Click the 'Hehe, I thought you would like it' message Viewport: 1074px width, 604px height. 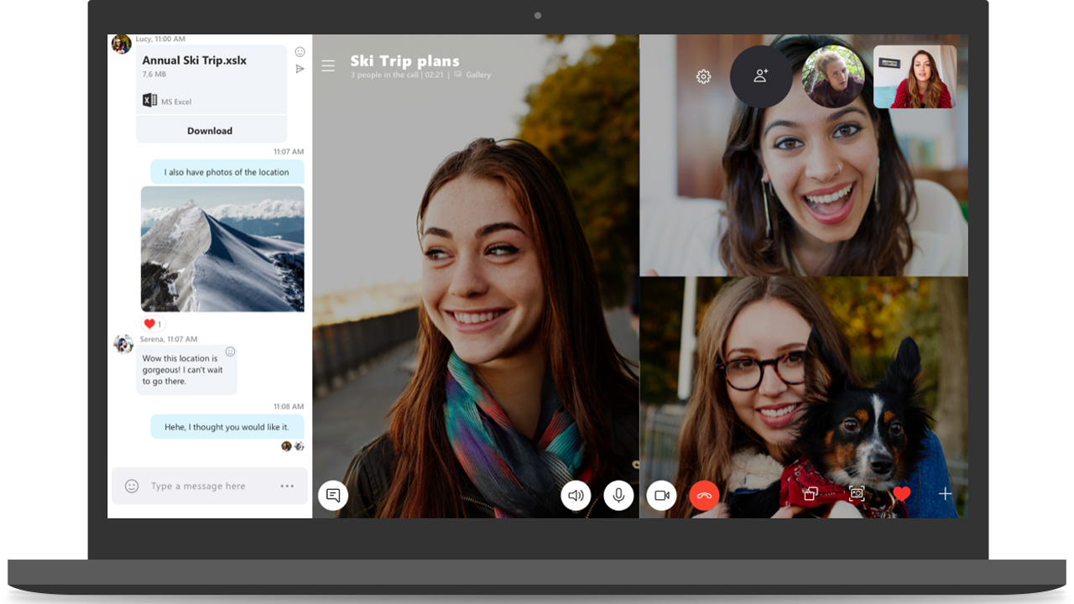coord(227,427)
